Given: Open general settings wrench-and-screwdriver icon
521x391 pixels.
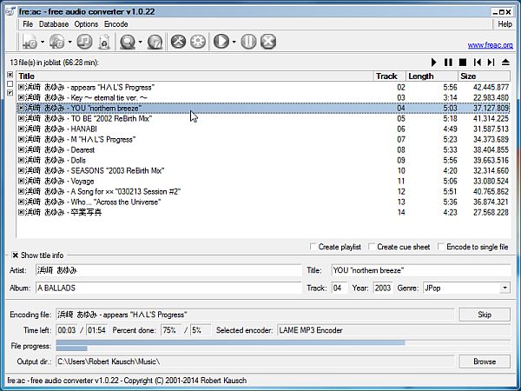Looking at the screenshot, I should [178, 42].
